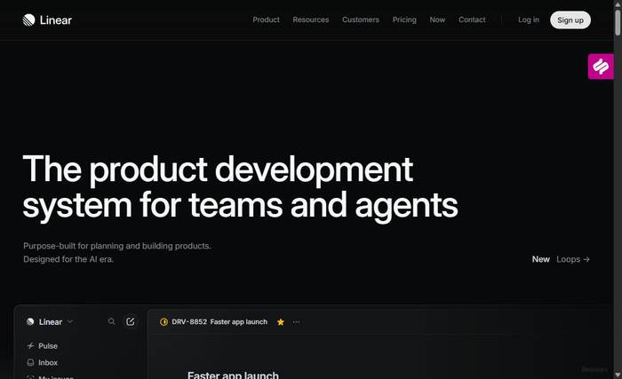The width and height of the screenshot is (622, 379).
Task: Open the Contact page
Action: pyautogui.click(x=472, y=20)
